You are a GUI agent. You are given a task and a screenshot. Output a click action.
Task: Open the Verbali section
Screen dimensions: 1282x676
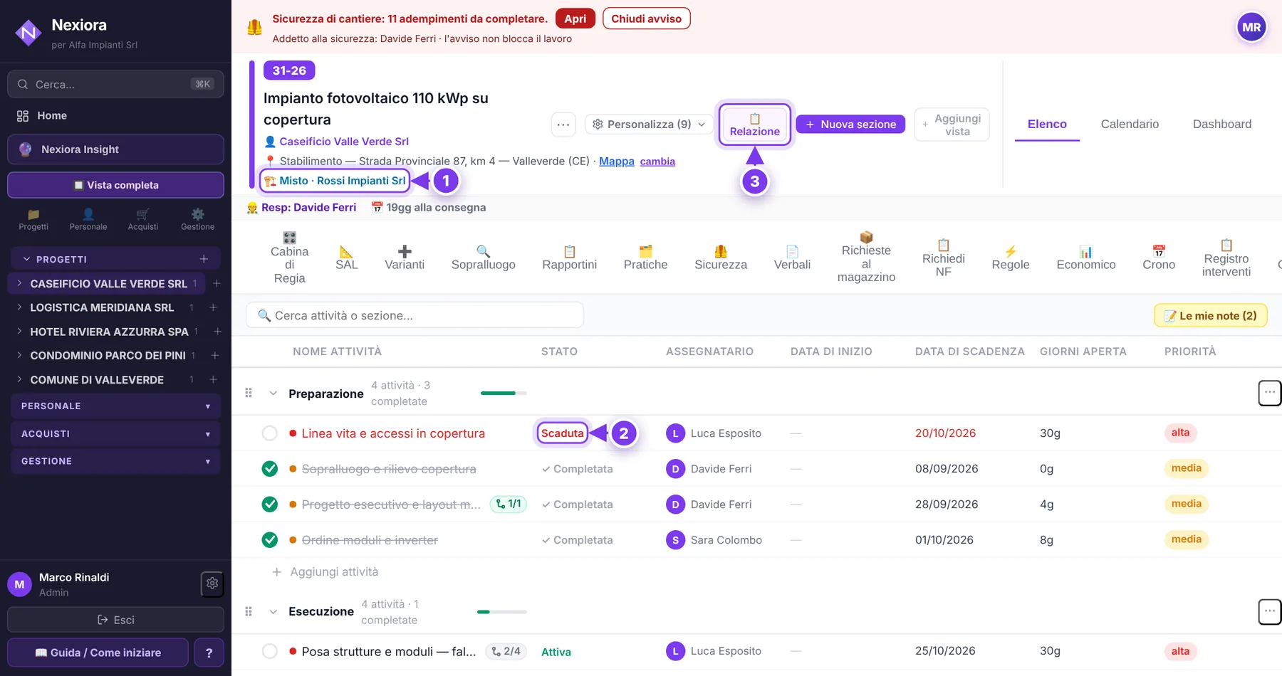[x=792, y=258]
